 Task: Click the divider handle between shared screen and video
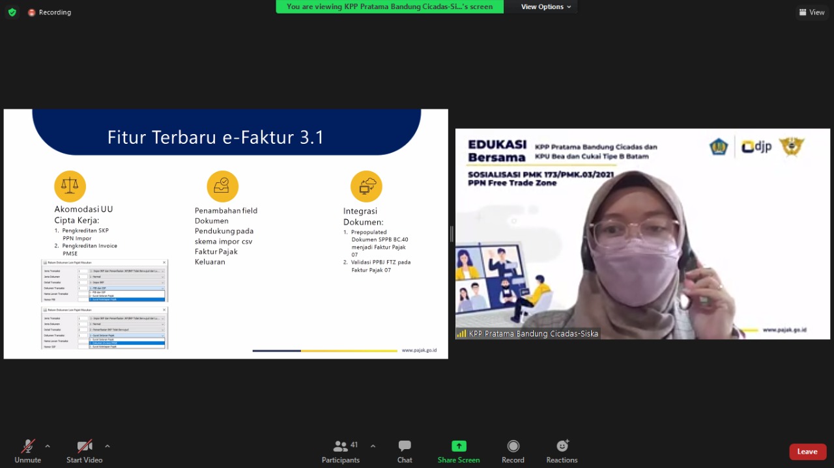click(452, 234)
